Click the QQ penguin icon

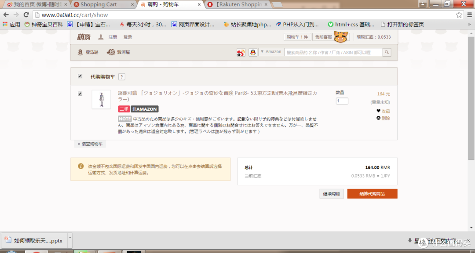pos(253,52)
